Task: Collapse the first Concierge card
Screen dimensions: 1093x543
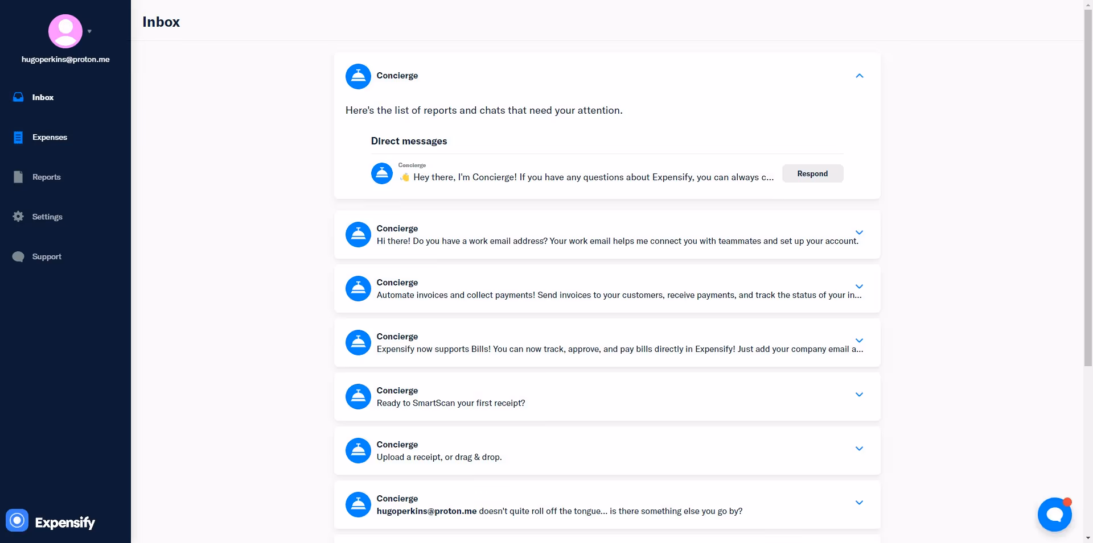Action: 860,76
